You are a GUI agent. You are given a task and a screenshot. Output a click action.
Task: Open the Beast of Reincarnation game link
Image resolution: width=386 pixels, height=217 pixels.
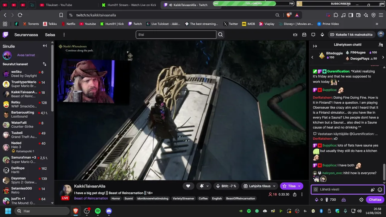tap(91, 198)
